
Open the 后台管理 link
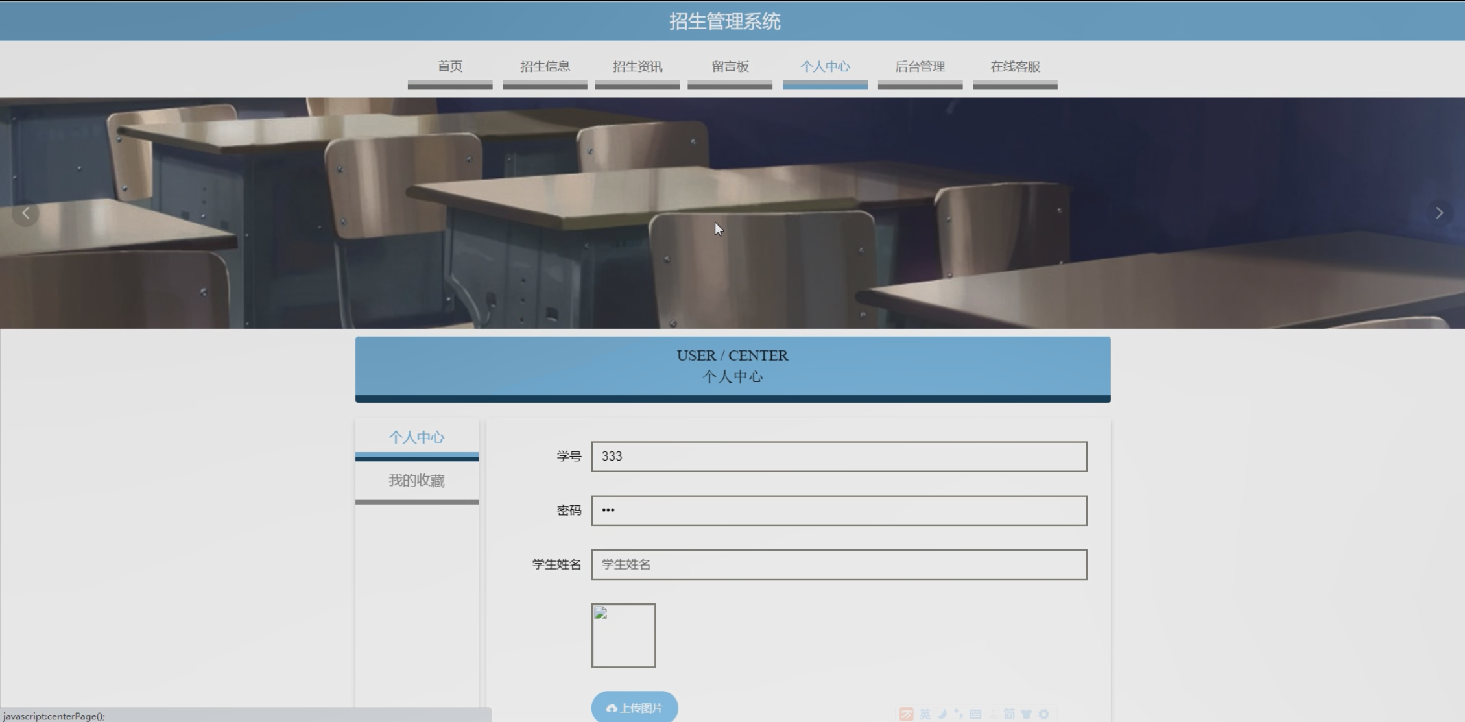pos(920,67)
